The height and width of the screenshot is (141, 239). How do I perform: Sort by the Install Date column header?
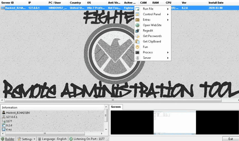pos(223,3)
